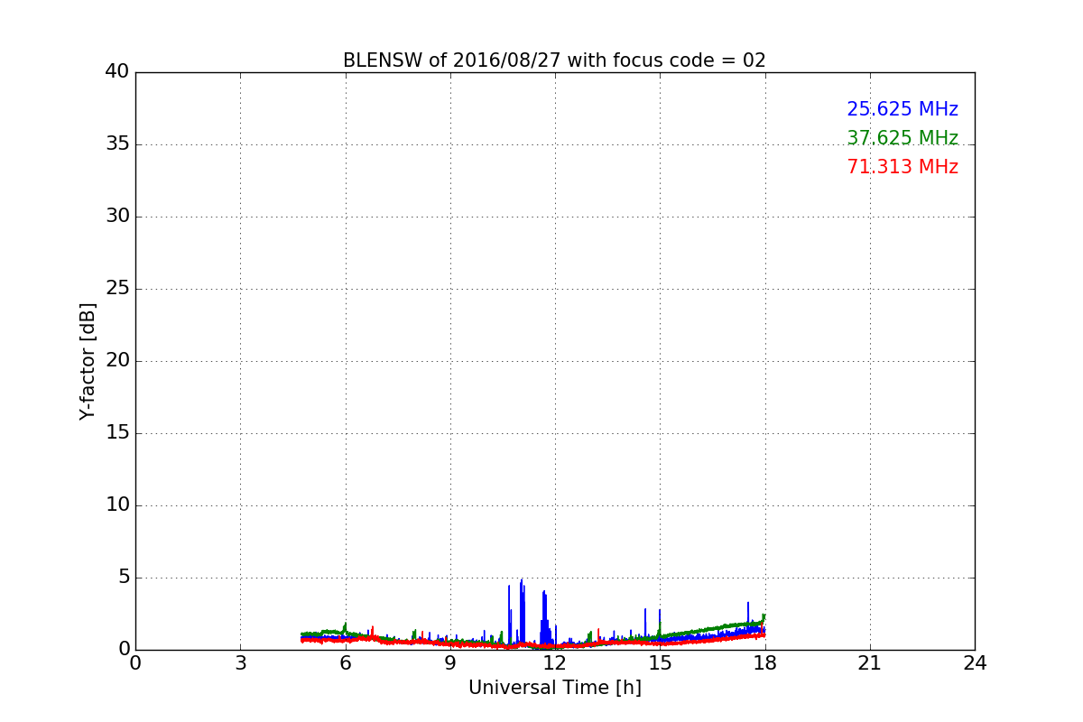Click the x-axis tick label 18

click(x=765, y=662)
